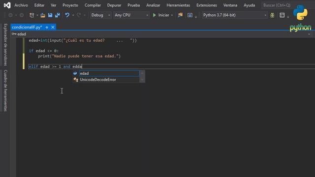Undo the last edit via undo icon

point(67,15)
